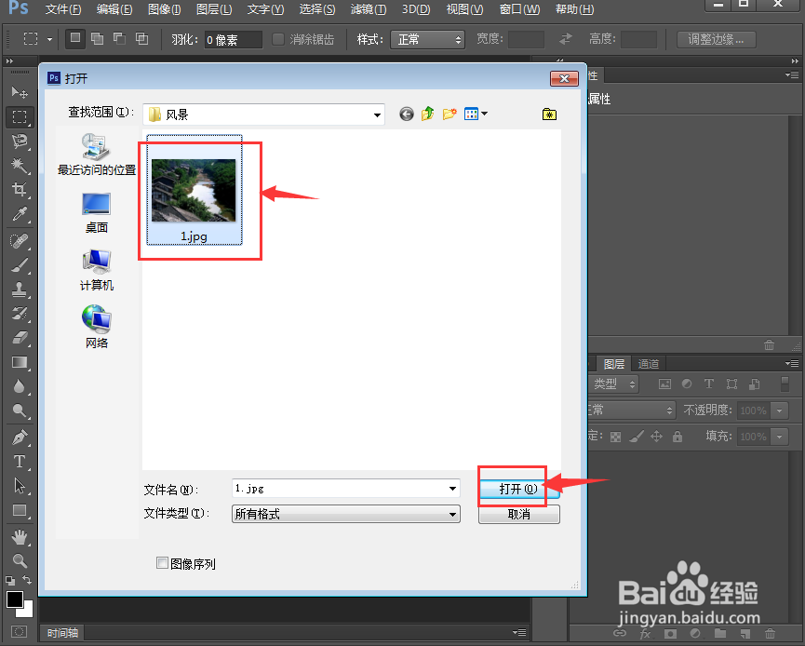Open the 编辑 menu
805x646 pixels.
coord(114,9)
